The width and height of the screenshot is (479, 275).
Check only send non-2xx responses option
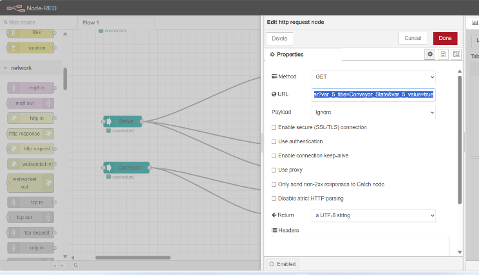pyautogui.click(x=274, y=184)
